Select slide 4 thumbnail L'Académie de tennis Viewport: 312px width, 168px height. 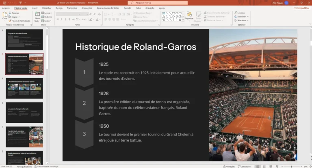[x=24, y=88]
